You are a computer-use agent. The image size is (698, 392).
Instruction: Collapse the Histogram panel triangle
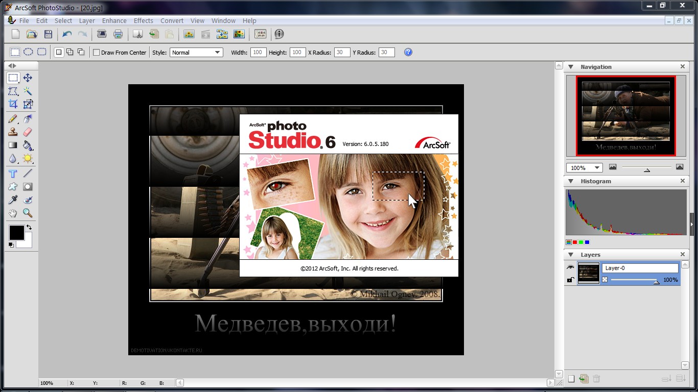571,181
